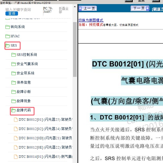Click open-folder icon beside SRS
The width and height of the screenshot is (163, 163).
pyautogui.click(x=8, y=46)
